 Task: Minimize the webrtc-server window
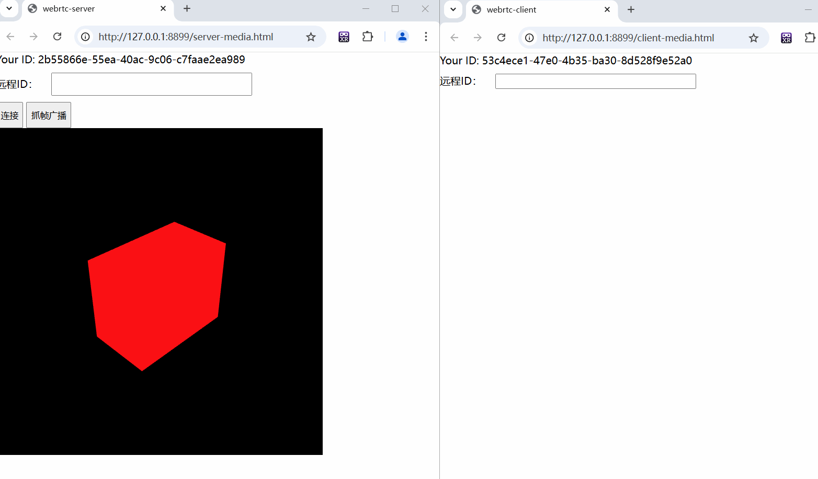(x=366, y=9)
